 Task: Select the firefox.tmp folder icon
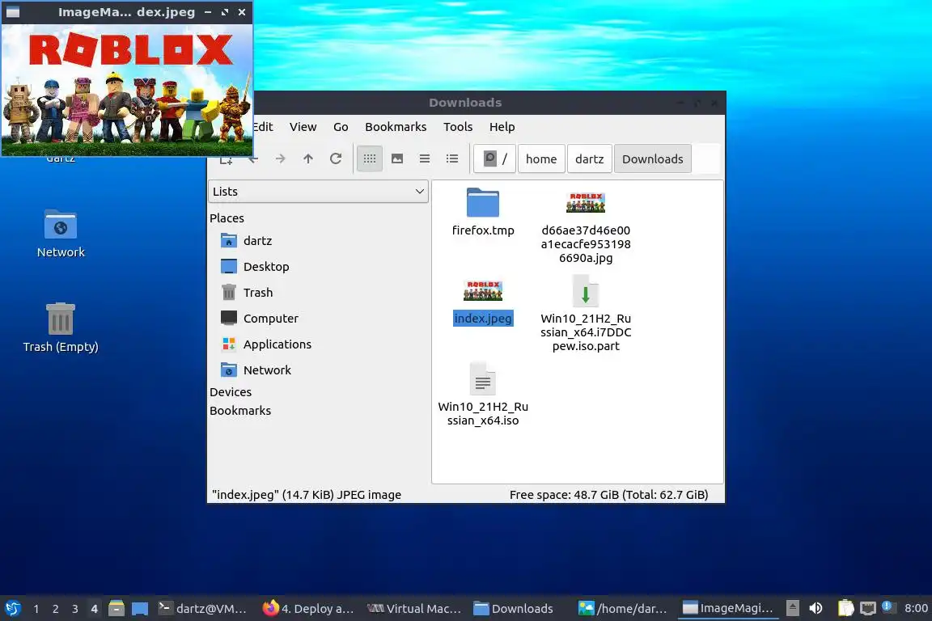(483, 203)
